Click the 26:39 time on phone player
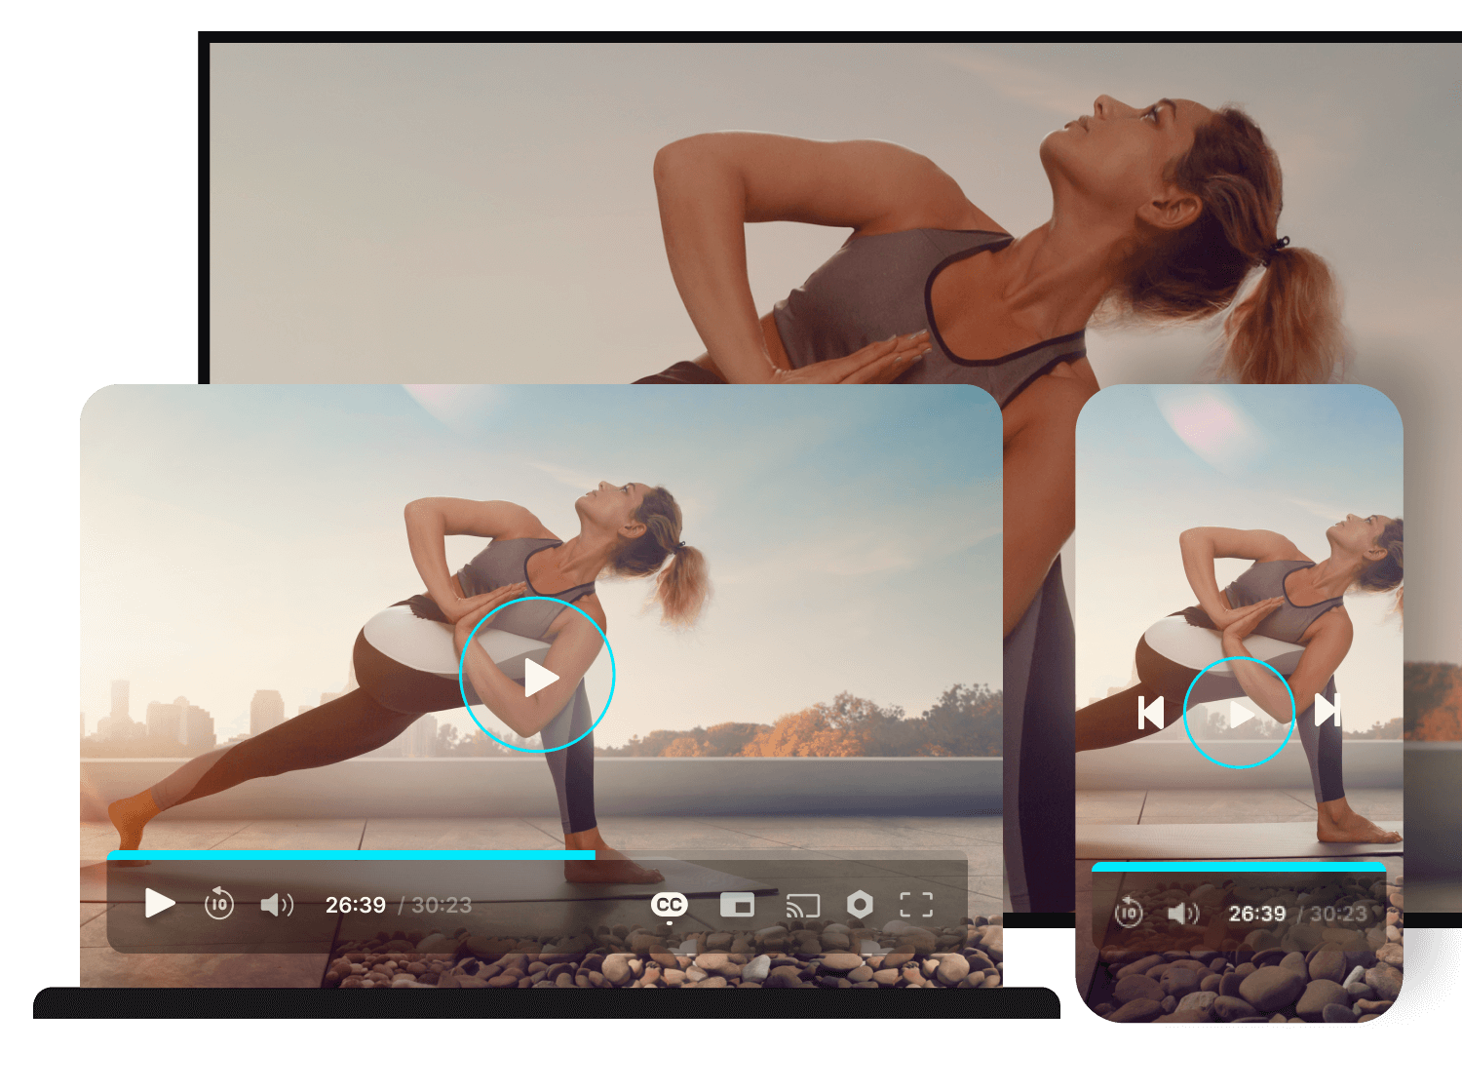 point(1257,914)
